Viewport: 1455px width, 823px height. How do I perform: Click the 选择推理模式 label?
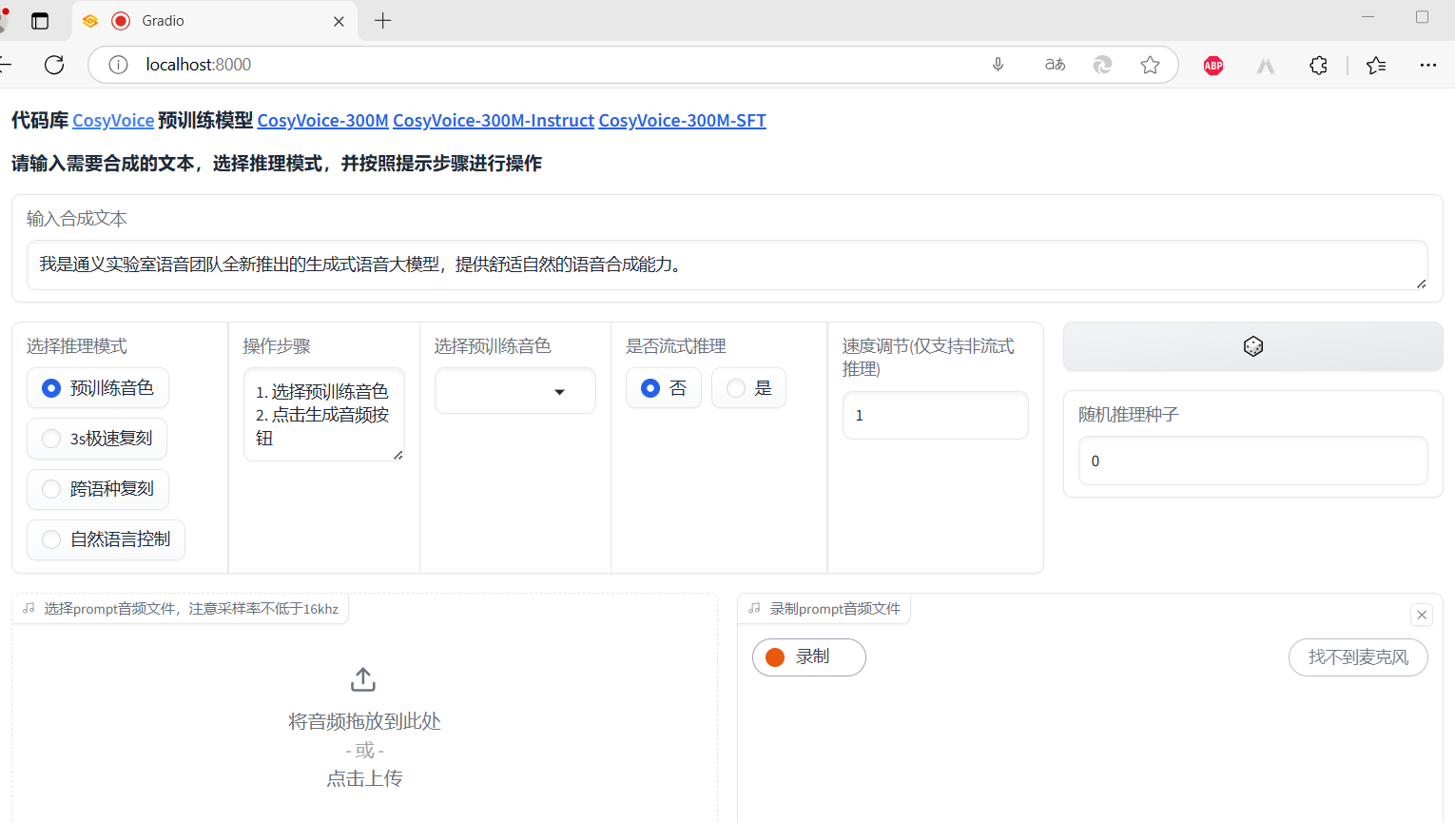click(77, 346)
